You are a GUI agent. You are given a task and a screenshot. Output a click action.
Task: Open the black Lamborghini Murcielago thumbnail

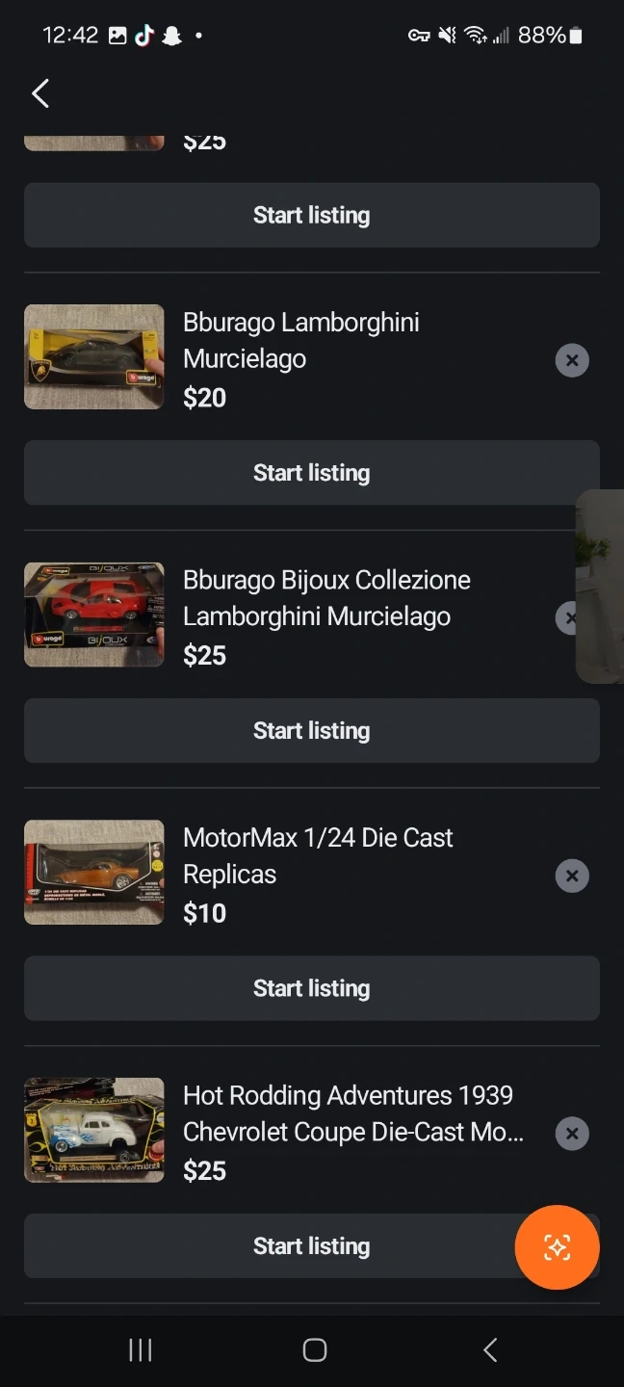[94, 357]
